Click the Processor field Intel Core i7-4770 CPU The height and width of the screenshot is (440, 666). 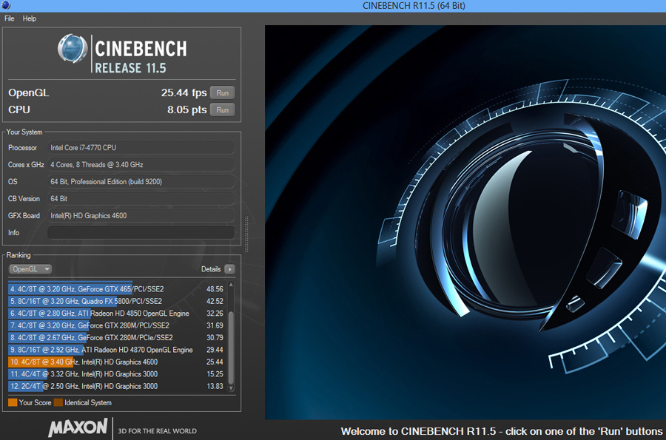click(x=141, y=148)
